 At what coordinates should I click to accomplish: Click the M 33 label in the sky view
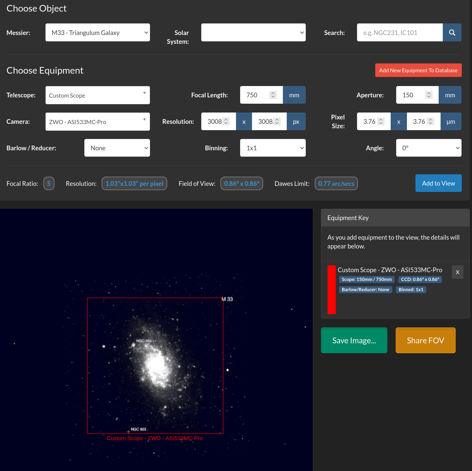pyautogui.click(x=227, y=299)
